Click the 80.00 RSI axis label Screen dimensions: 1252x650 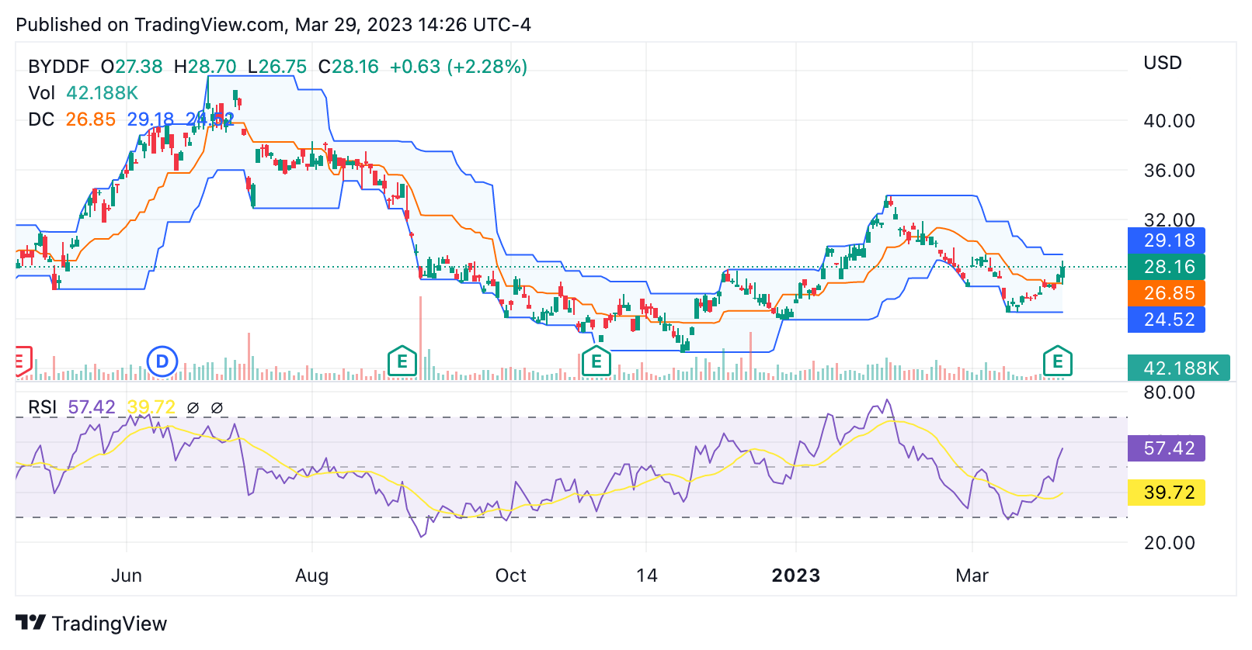click(x=1169, y=392)
